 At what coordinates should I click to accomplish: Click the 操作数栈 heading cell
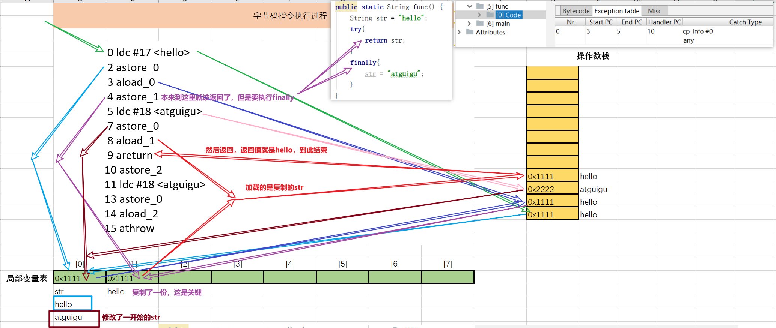(593, 56)
